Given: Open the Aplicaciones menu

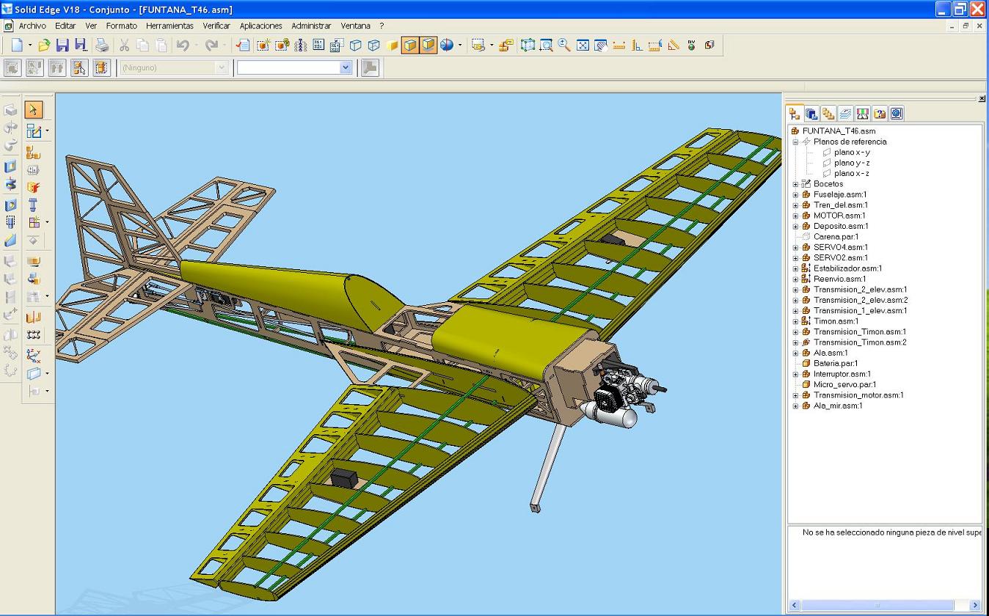Looking at the screenshot, I should (x=260, y=26).
